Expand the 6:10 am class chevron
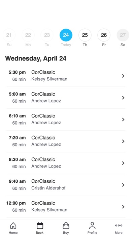The height and width of the screenshot is (235, 132). [x=123, y=120]
